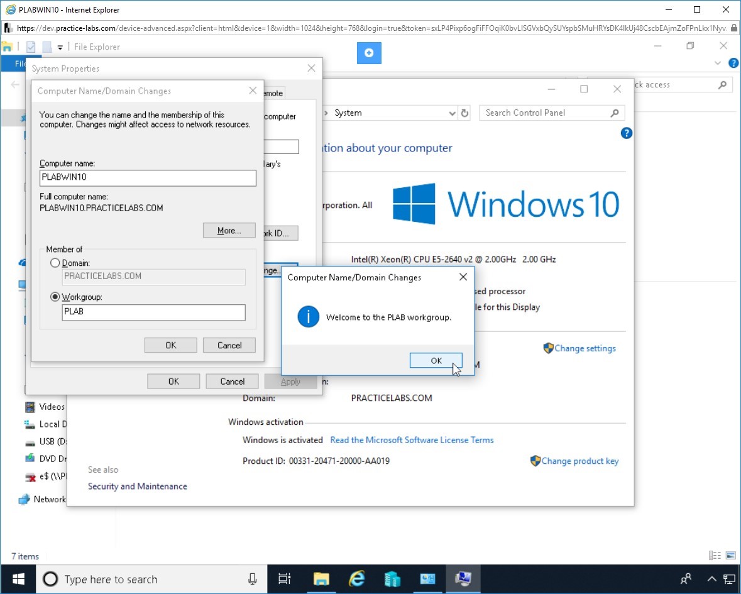Select the Domain radio button

click(x=55, y=263)
